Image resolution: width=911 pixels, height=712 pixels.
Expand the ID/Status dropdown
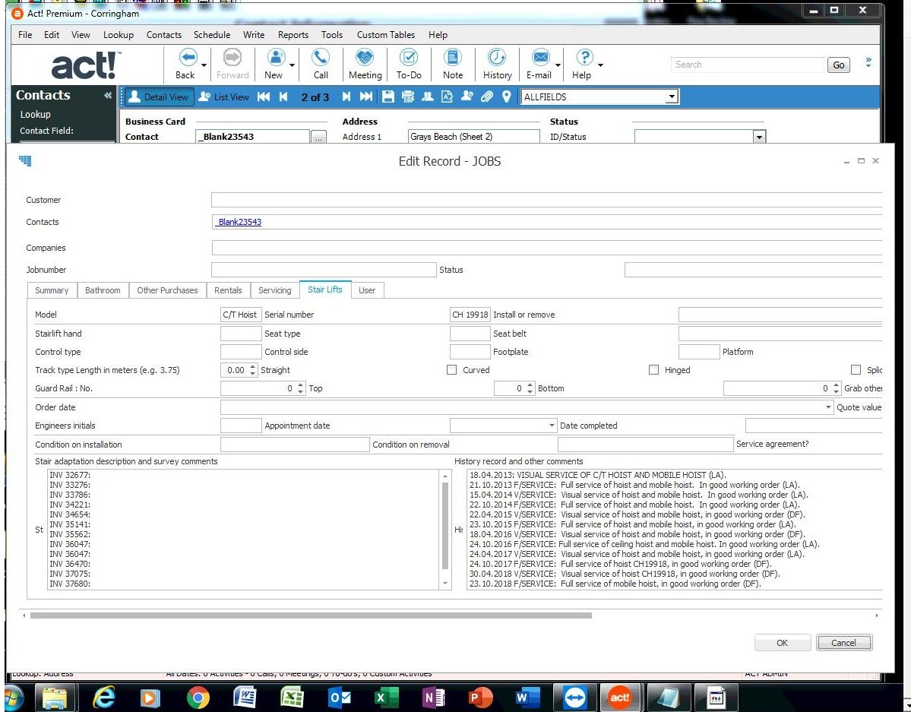(758, 137)
